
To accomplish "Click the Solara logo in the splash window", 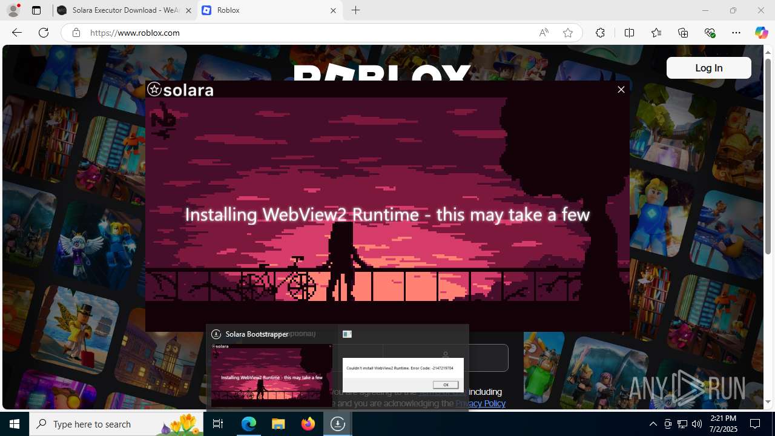I will tap(180, 90).
